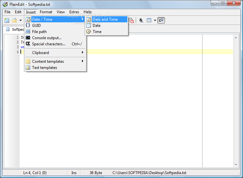Click the scrollbar down arrow
Image resolution: width=243 pixels, height=178 pixels.
236,164
